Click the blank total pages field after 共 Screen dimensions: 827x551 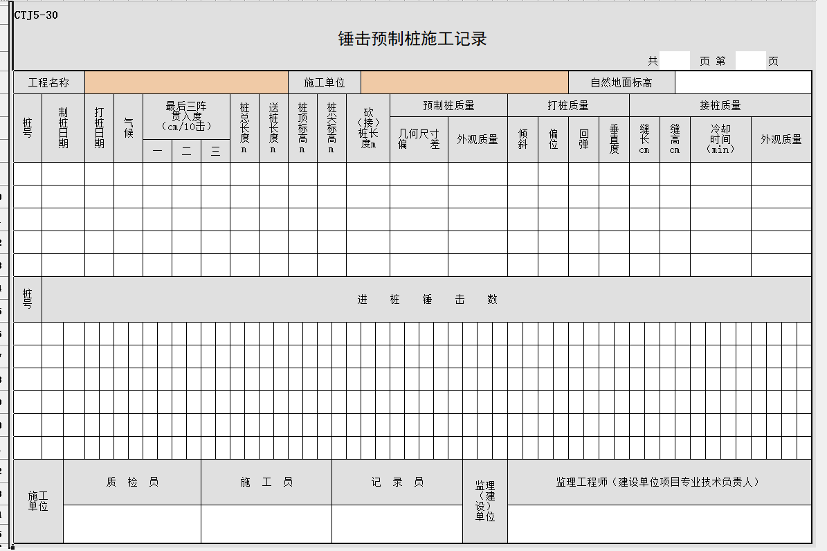(x=674, y=61)
